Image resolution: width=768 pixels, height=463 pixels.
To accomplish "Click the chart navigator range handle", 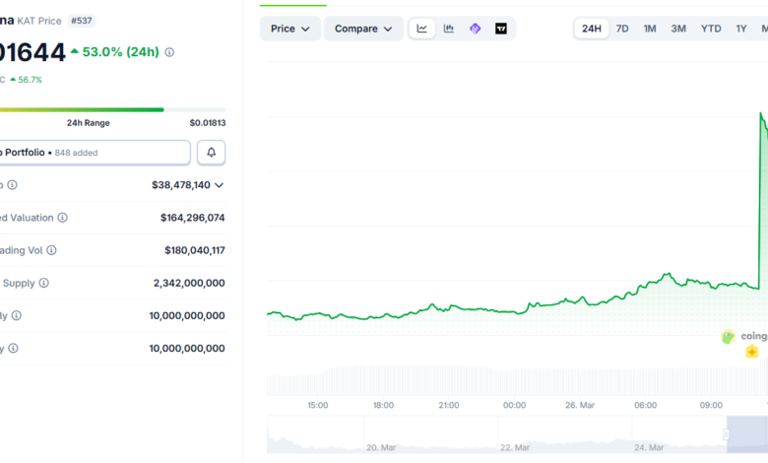I will click(x=728, y=434).
